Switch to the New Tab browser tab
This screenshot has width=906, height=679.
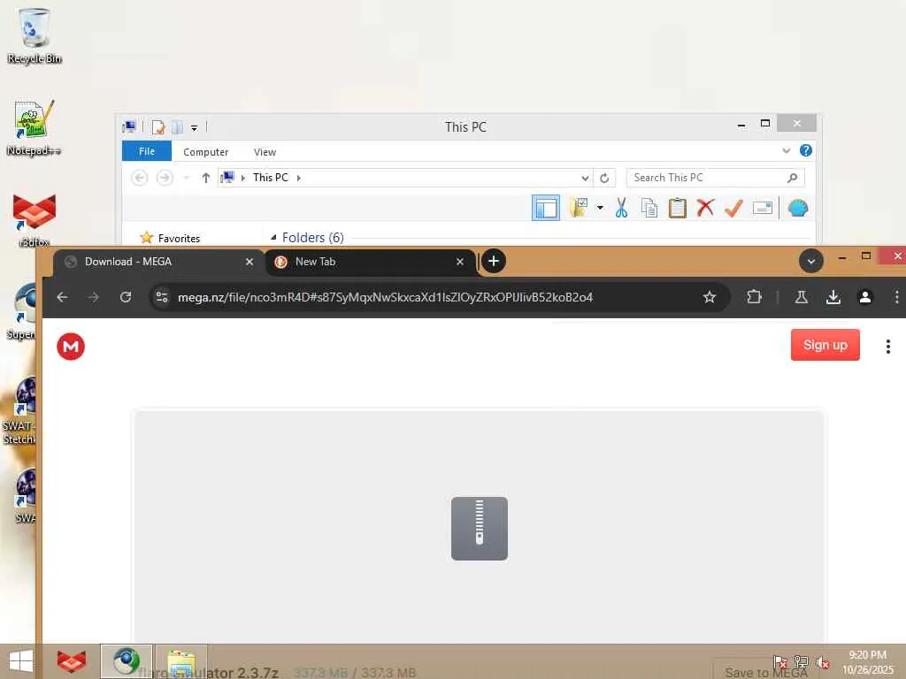[370, 262]
